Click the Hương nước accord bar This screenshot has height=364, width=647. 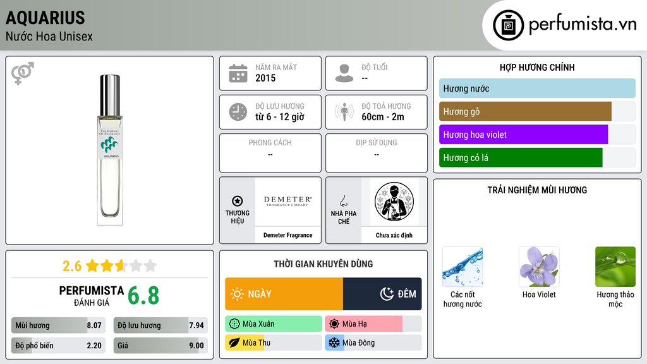(537, 88)
